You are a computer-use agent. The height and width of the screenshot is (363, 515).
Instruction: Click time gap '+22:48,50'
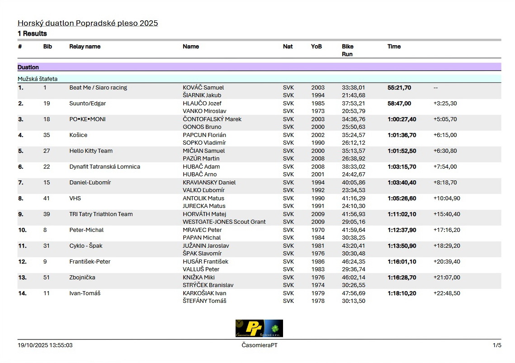tap(447, 293)
